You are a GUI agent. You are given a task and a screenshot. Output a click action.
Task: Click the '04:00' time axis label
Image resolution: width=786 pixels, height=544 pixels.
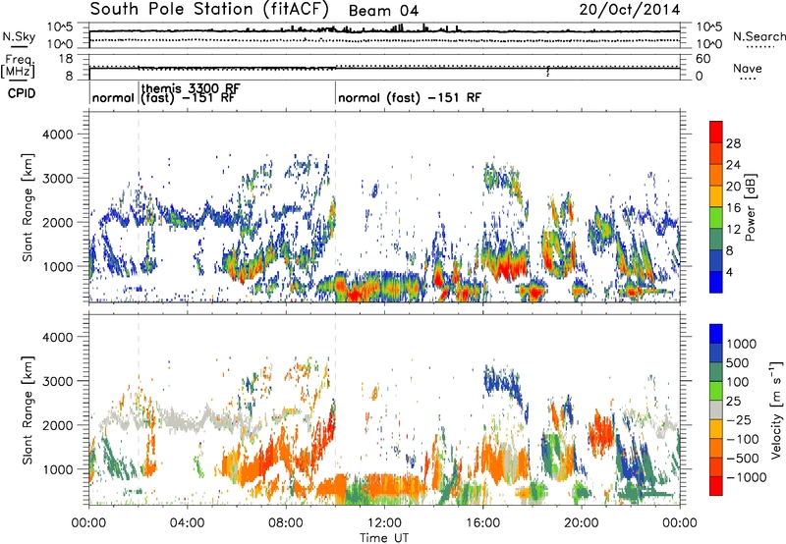point(187,523)
